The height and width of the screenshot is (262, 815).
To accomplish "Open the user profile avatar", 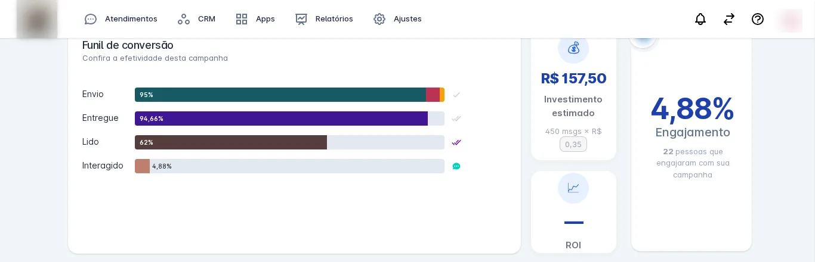I will [791, 20].
